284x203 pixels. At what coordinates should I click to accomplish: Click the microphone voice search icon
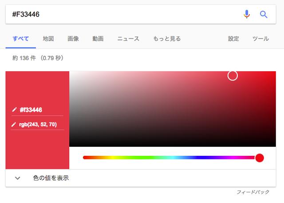point(247,14)
